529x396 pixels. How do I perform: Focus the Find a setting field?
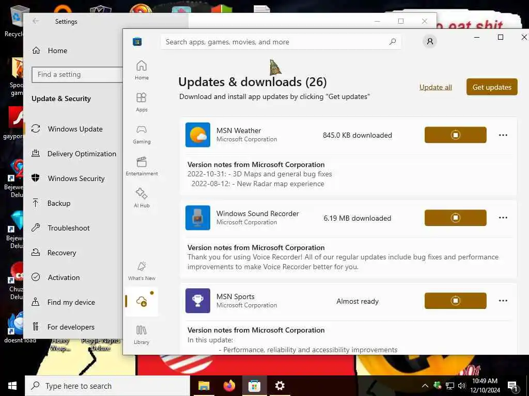coord(77,74)
